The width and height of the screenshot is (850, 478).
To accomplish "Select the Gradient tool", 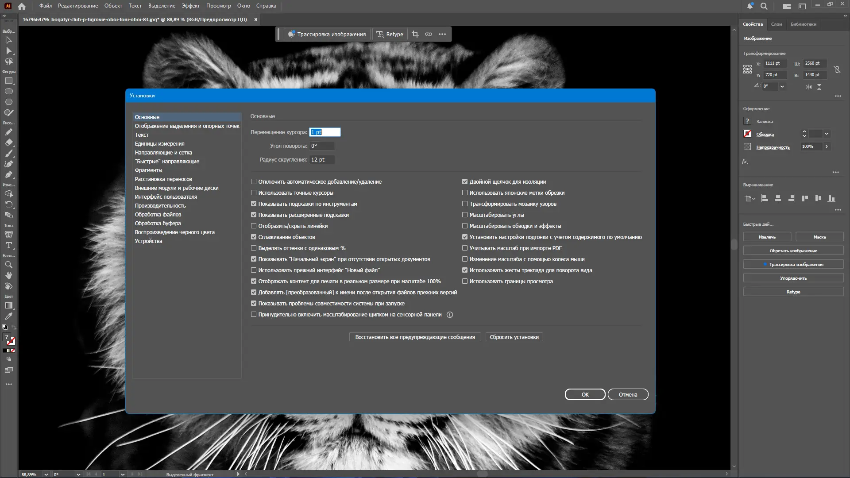I will pos(8,306).
